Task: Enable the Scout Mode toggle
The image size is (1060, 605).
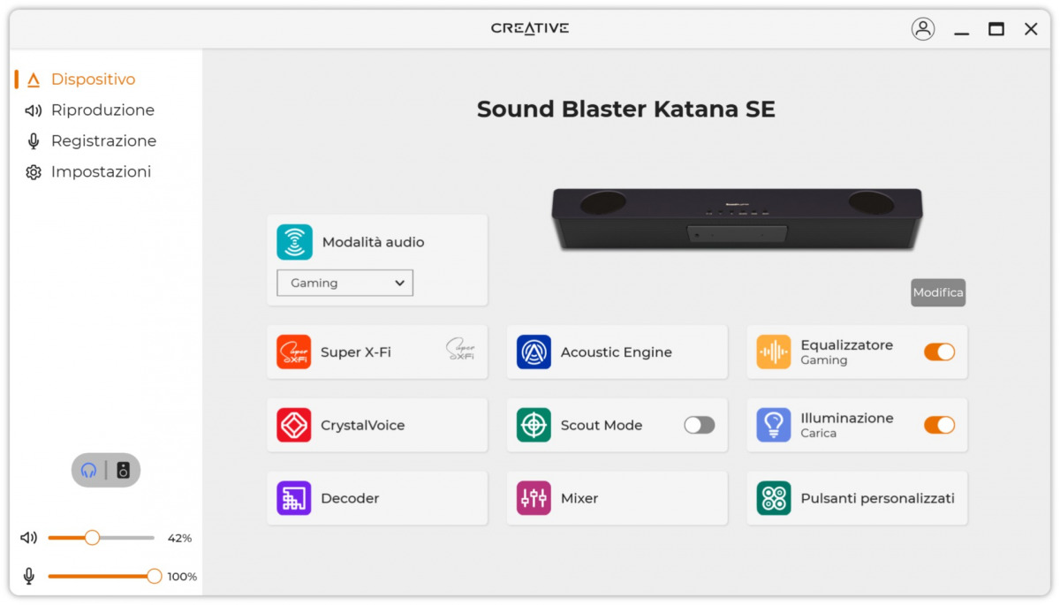Action: pyautogui.click(x=699, y=425)
